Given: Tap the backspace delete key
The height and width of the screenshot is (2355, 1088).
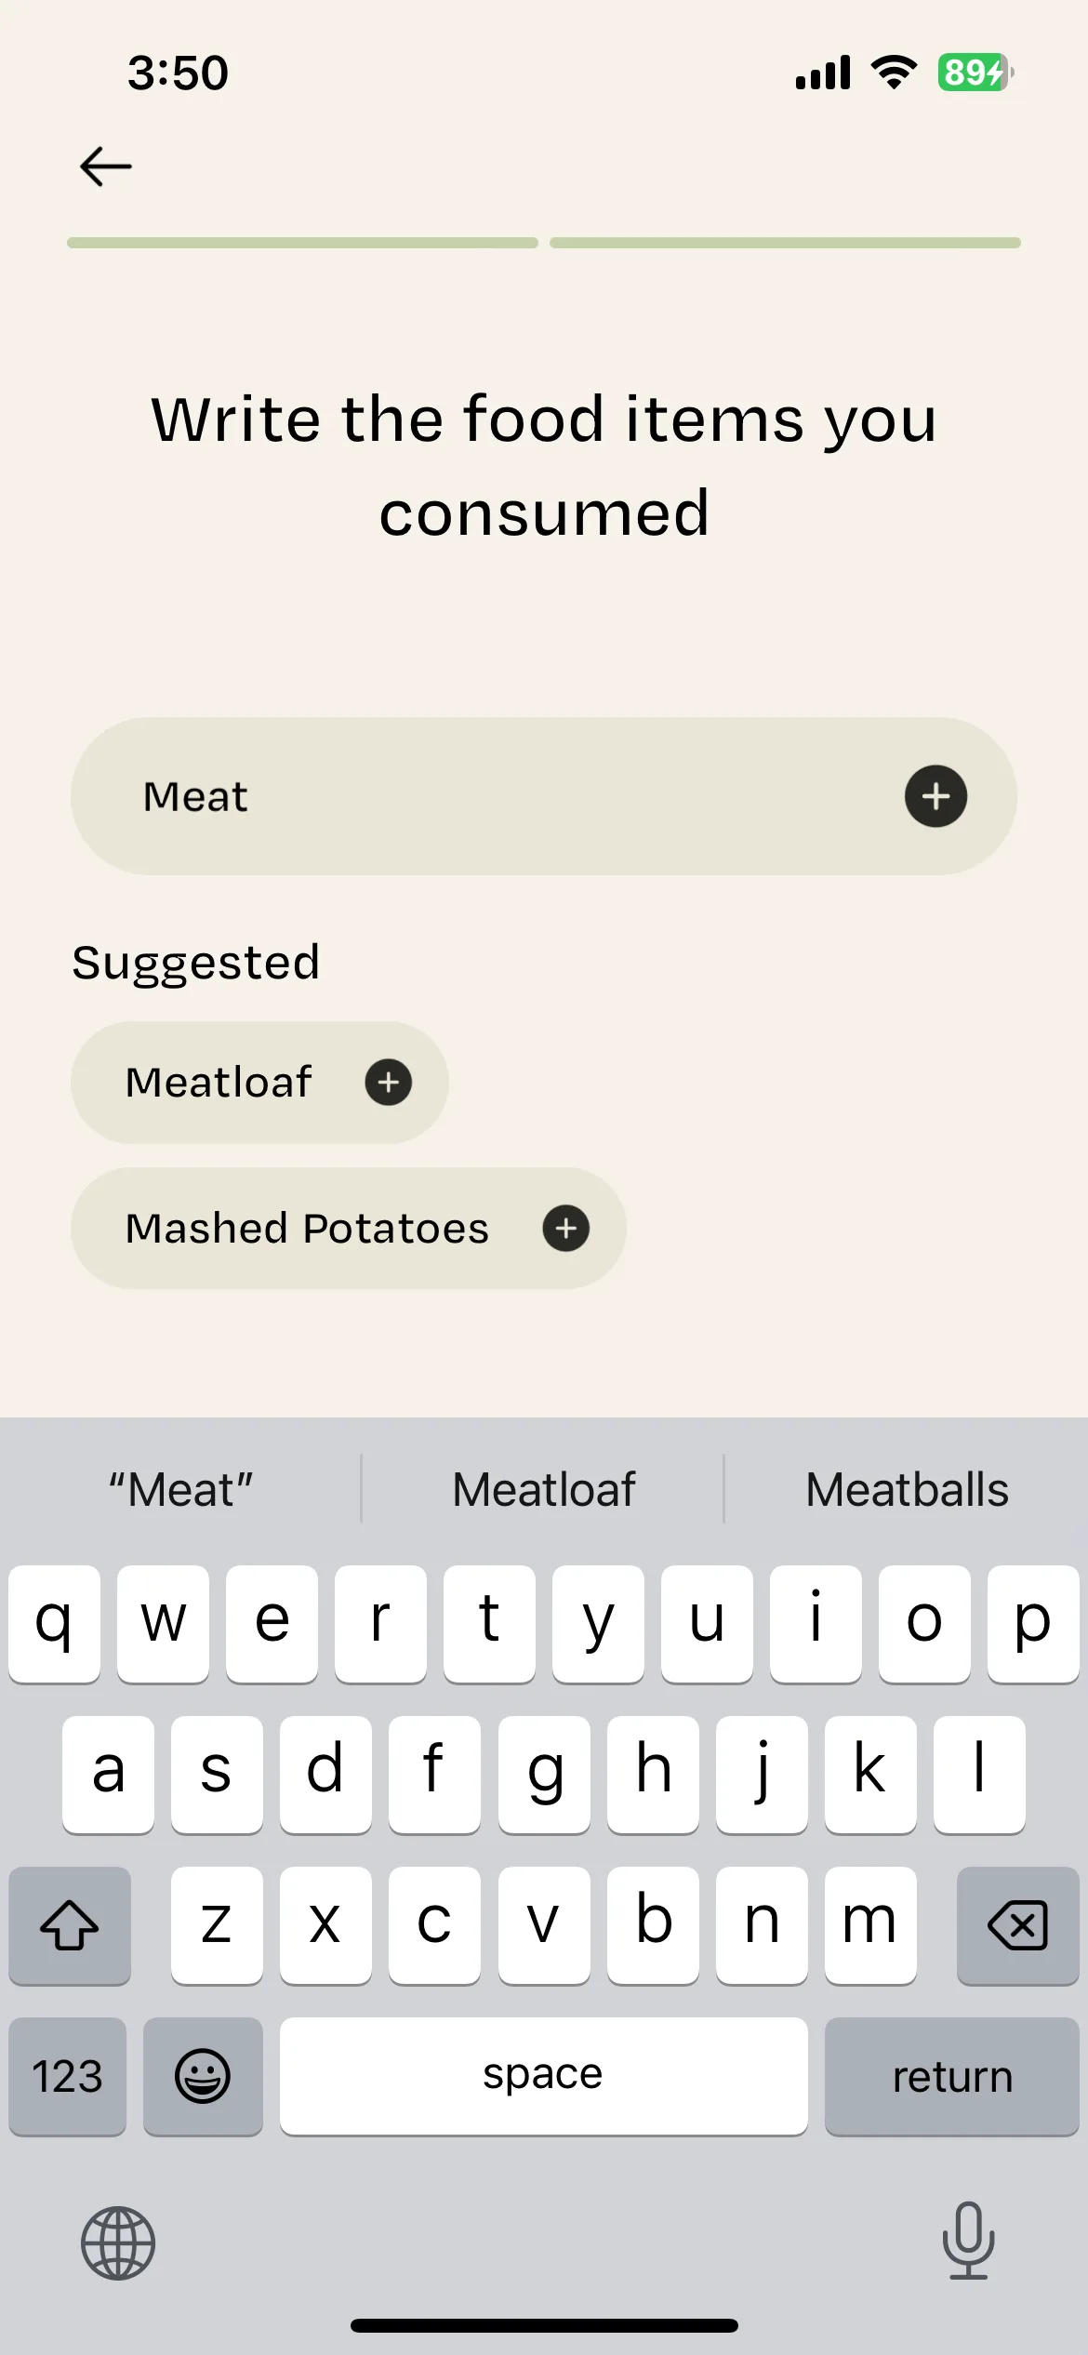Looking at the screenshot, I should pos(1018,1924).
